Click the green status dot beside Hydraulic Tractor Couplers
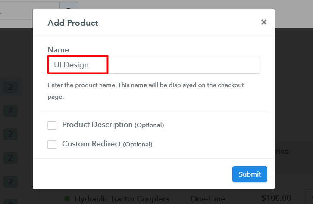This screenshot has width=313, height=204. 67,199
